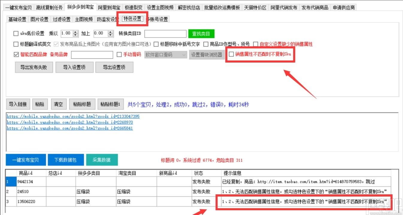Click 发布失败 status in row 1

pyautogui.click(x=206, y=181)
